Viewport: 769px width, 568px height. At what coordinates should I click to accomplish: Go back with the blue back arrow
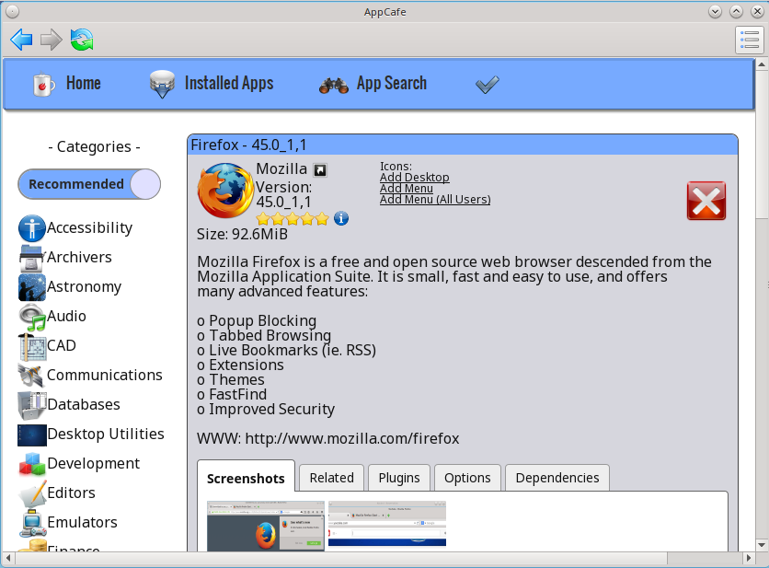pos(21,40)
